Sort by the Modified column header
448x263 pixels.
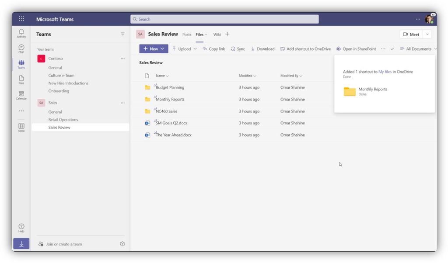pyautogui.click(x=248, y=76)
